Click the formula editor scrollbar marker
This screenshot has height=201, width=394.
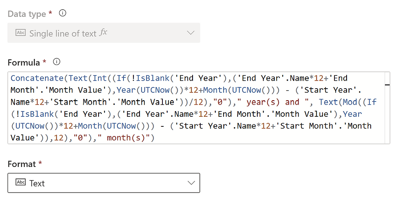387,85
